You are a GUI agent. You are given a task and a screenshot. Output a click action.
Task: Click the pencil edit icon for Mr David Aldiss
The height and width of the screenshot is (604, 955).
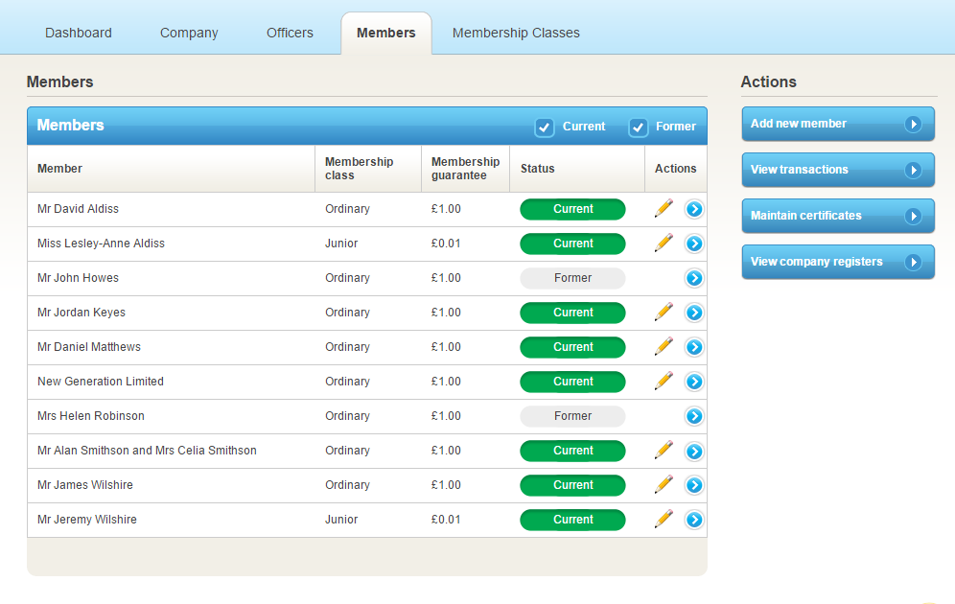point(664,208)
